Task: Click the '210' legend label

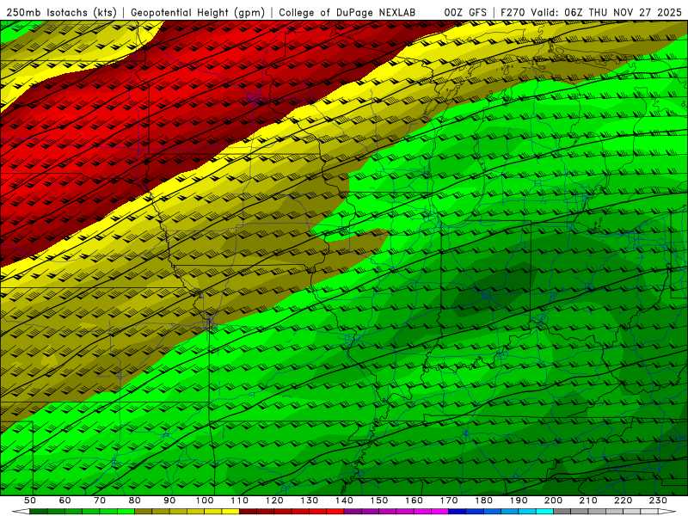Action: (x=588, y=501)
